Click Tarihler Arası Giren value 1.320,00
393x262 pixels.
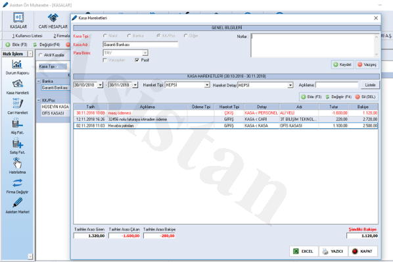89,236
